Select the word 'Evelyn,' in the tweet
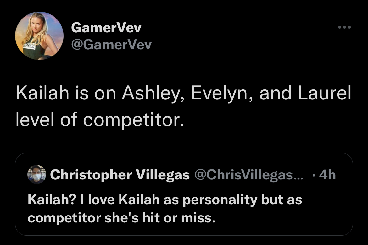 click(x=222, y=94)
